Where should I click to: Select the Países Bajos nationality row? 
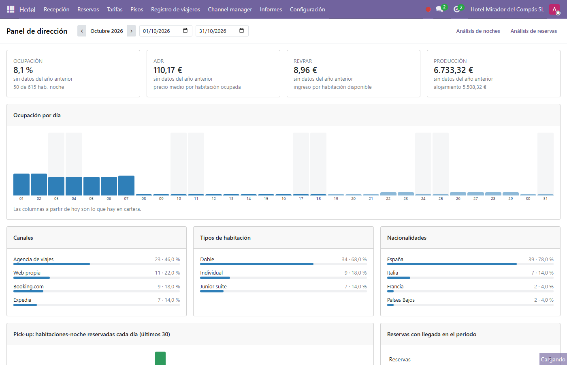pos(470,302)
